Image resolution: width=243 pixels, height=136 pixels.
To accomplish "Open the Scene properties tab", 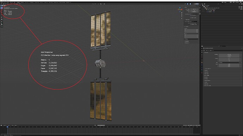I will point(202,56).
